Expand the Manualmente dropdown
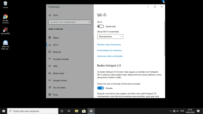Viewport: 203px width, 114px height. 110,36
